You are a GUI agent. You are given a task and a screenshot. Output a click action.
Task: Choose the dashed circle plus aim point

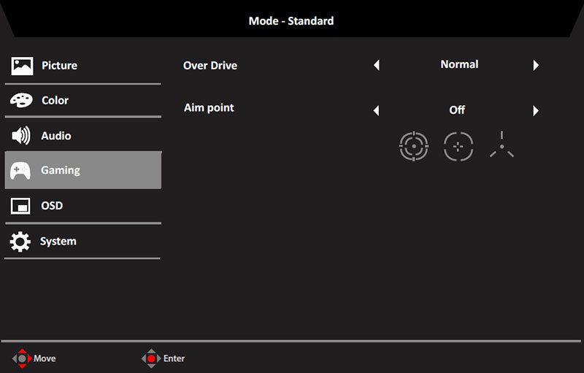pos(458,146)
